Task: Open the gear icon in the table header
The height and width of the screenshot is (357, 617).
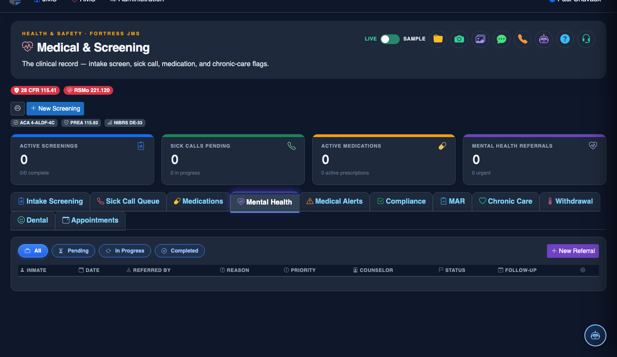Action: pyautogui.click(x=583, y=270)
